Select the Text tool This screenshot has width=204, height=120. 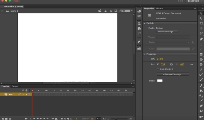[201, 44]
